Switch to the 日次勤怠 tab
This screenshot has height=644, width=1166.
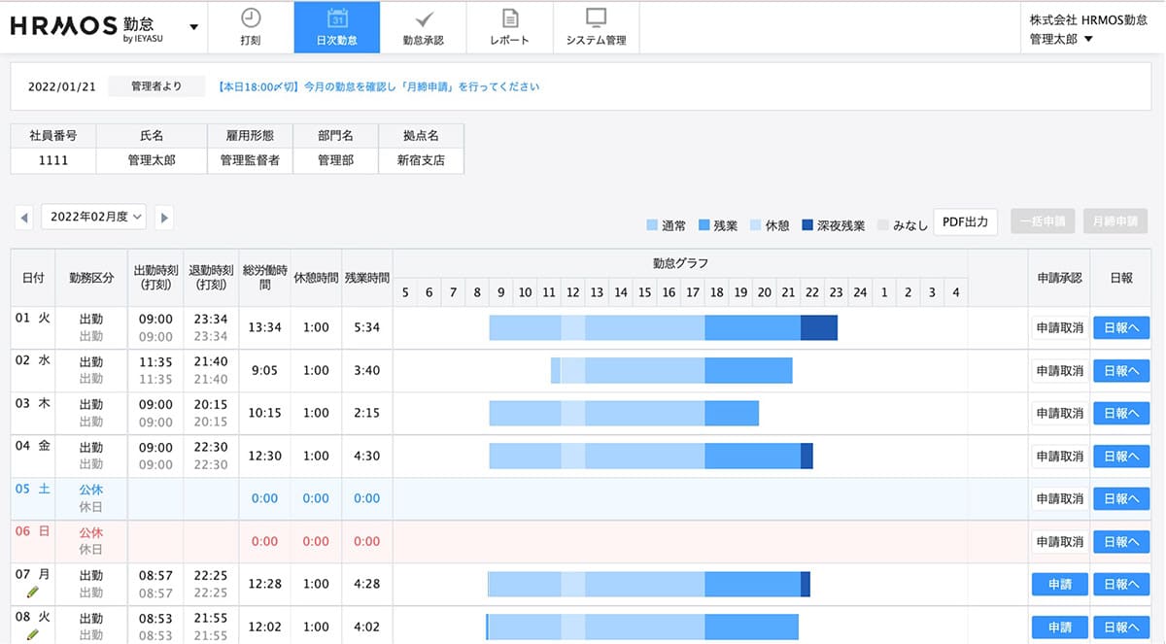336,26
